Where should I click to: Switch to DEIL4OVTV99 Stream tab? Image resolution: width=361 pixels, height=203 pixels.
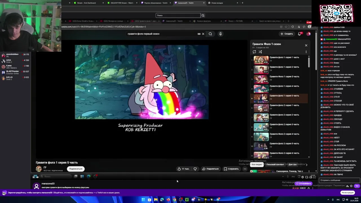pyautogui.click(x=122, y=3)
